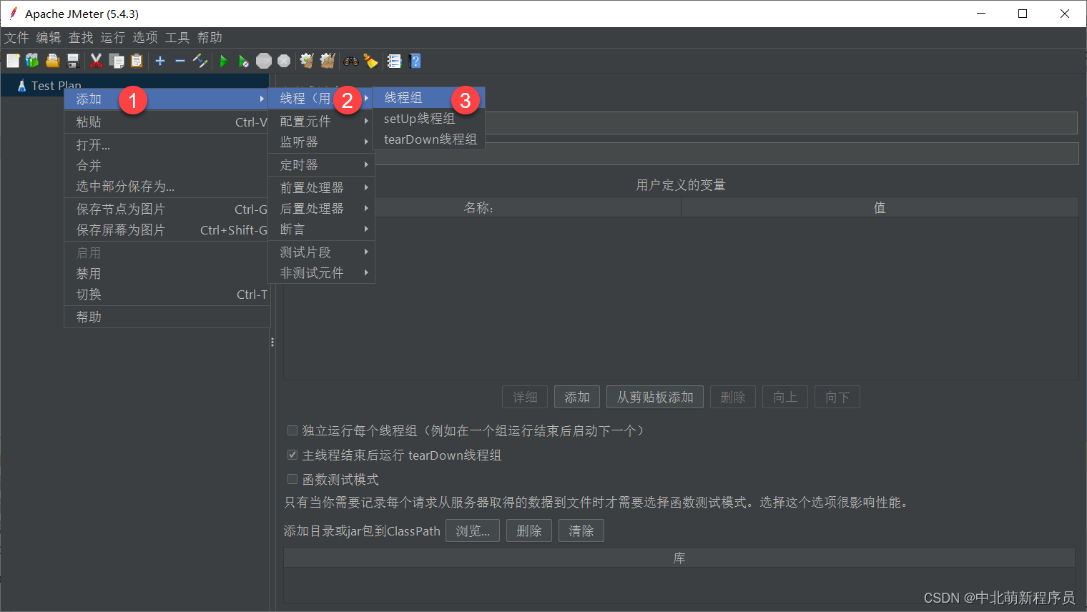Select 选中部分保存为... menu entry
Image resolution: width=1087 pixels, height=612 pixels.
167,186
